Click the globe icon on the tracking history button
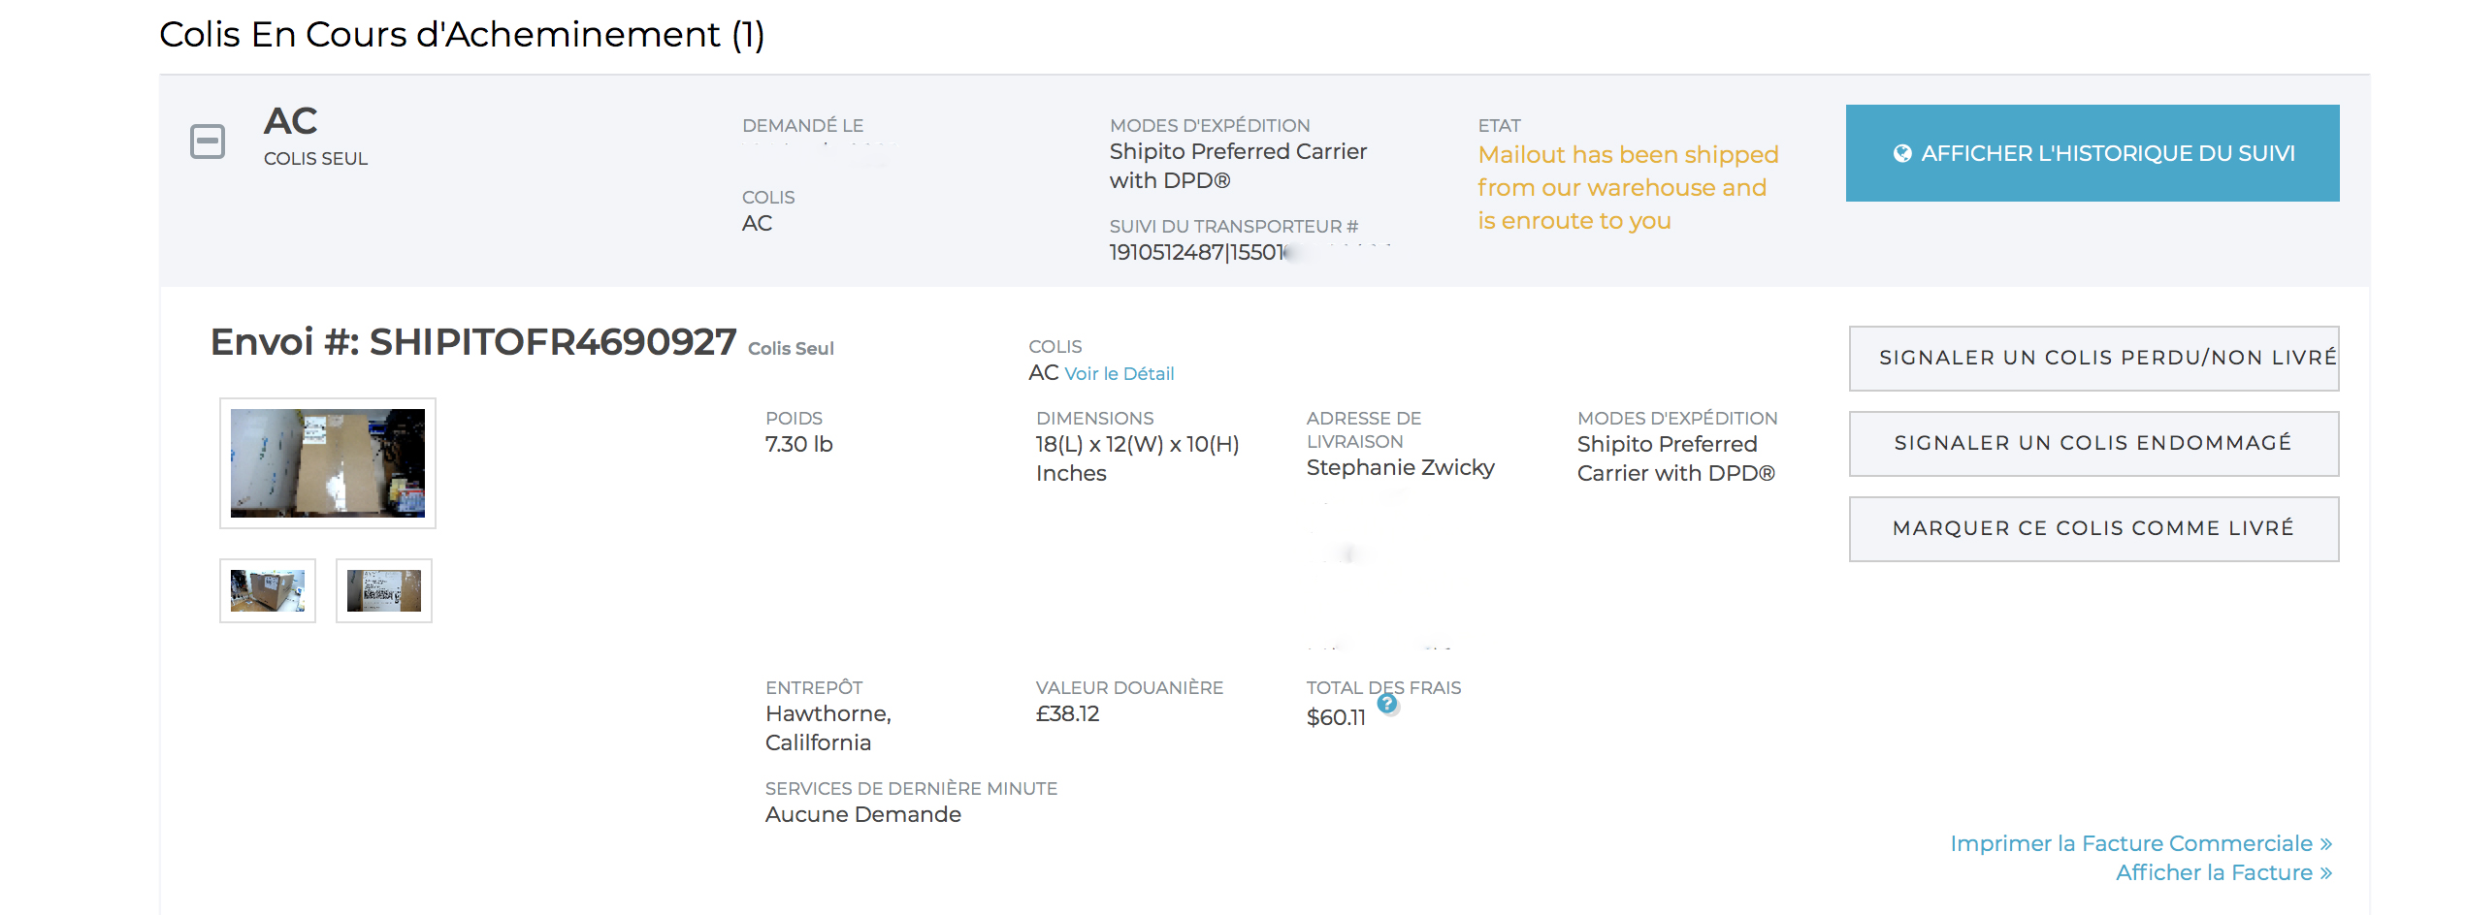The width and height of the screenshot is (2466, 915). tap(1902, 153)
